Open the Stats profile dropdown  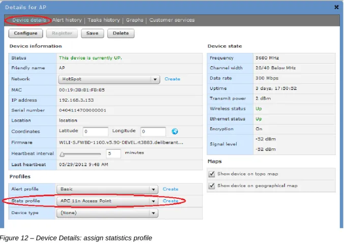coord(107,201)
